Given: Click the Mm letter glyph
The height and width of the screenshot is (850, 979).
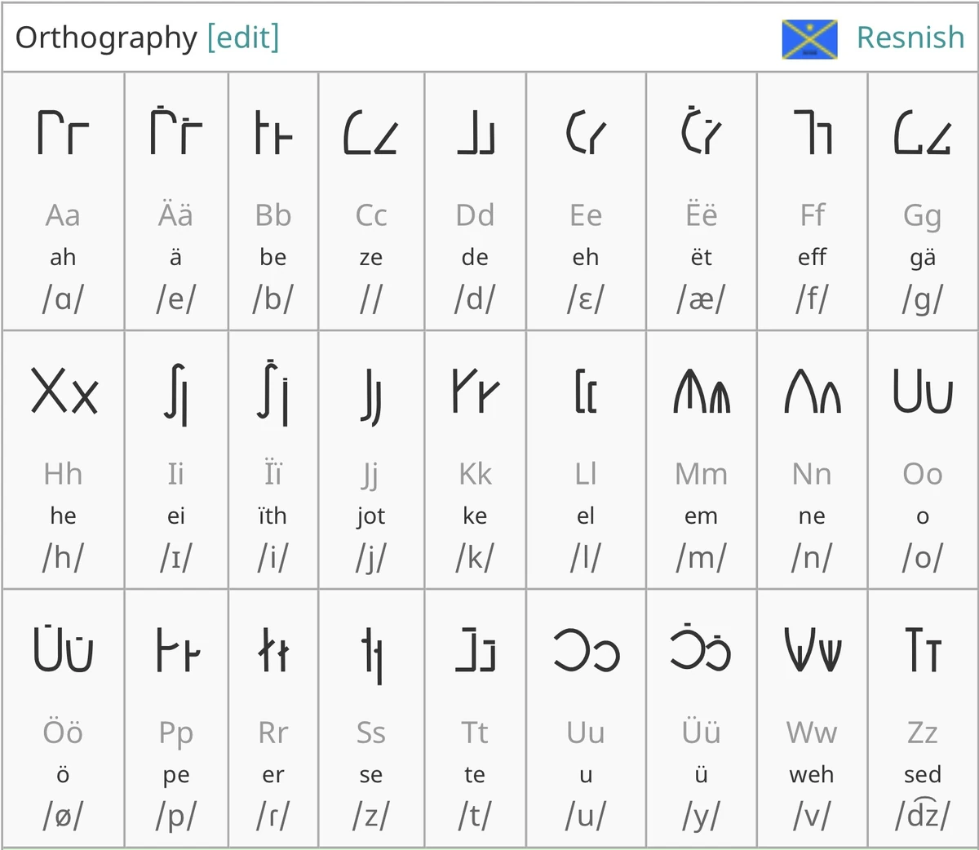Looking at the screenshot, I should point(702,392).
